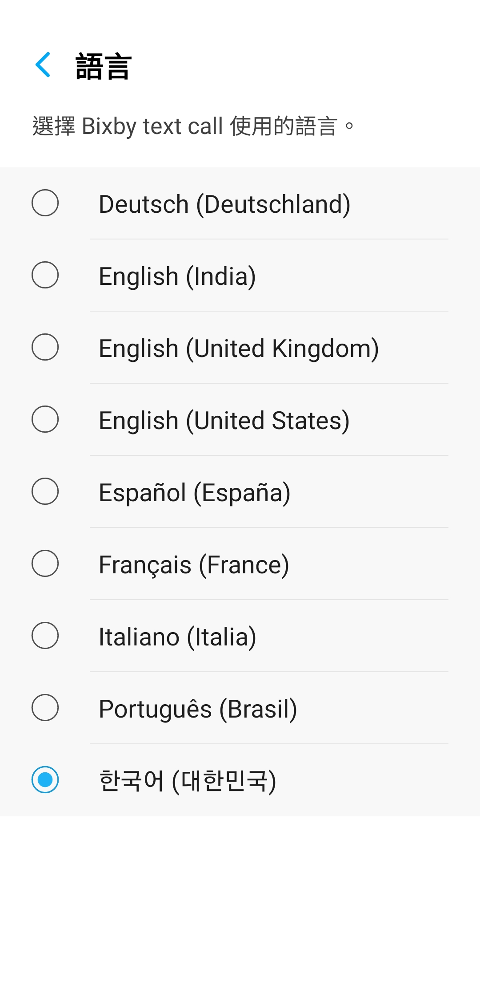This screenshot has height=998, width=480.
Task: Tap the Français (France) label
Action: 194,565
